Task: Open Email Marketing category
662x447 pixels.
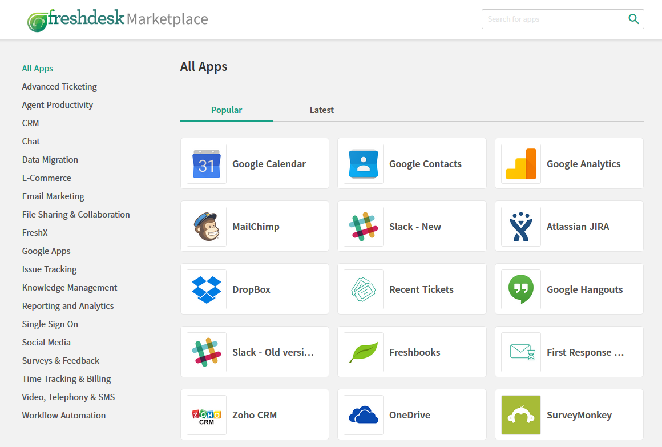Action: pos(53,196)
